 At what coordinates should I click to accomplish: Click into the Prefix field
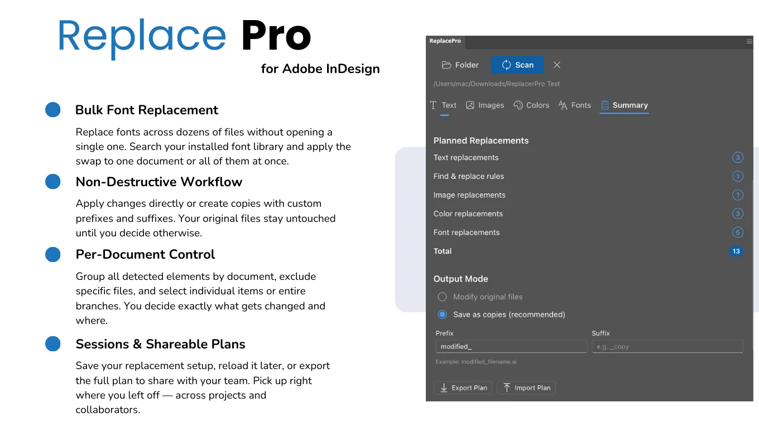coord(511,346)
